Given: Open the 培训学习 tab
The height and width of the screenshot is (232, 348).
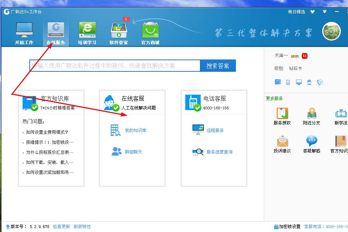Looking at the screenshot, I should click(x=87, y=33).
